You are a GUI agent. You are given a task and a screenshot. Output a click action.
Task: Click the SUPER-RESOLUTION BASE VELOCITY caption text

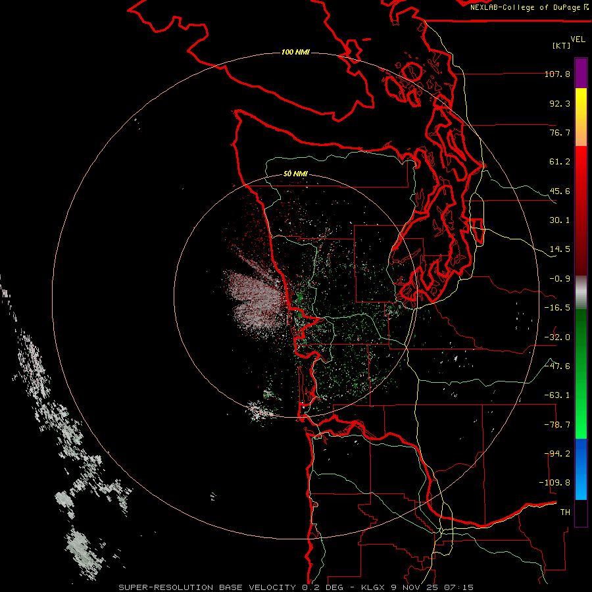click(x=207, y=587)
